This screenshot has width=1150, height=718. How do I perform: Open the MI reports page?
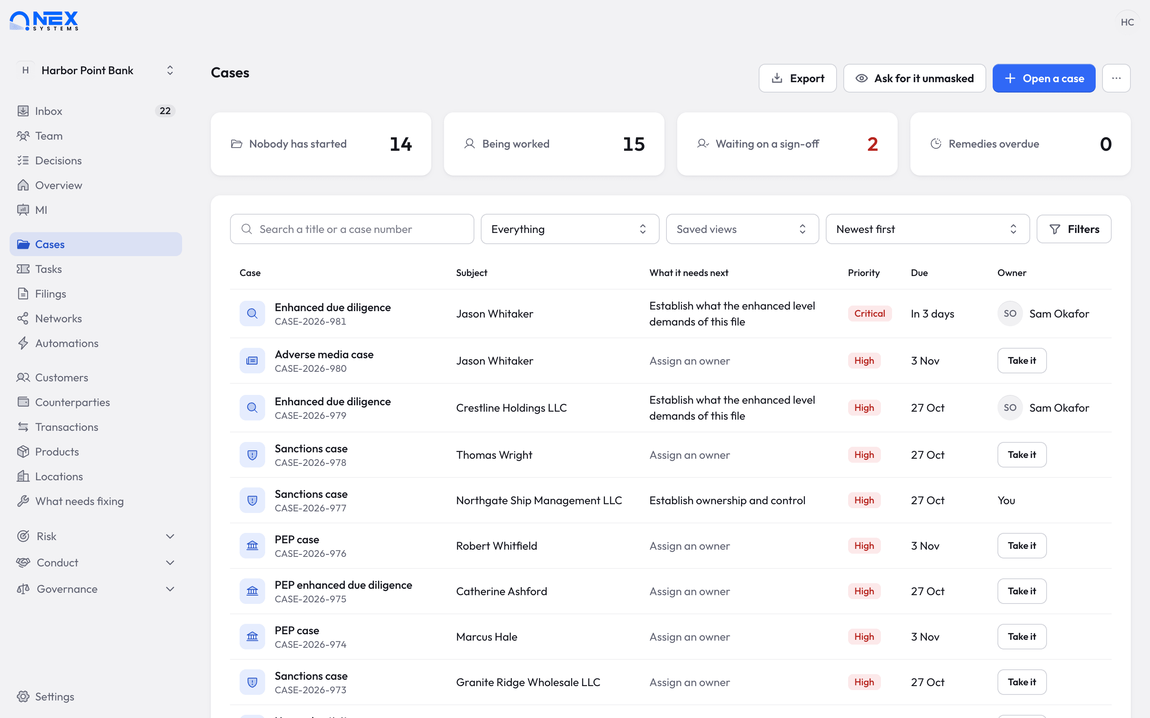[95, 210]
